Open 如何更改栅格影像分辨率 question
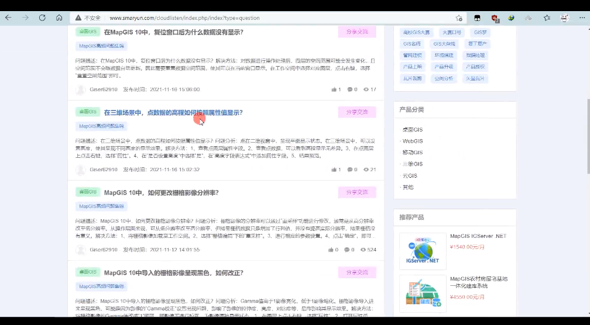Screen dimensions: 590x325 coord(162,193)
